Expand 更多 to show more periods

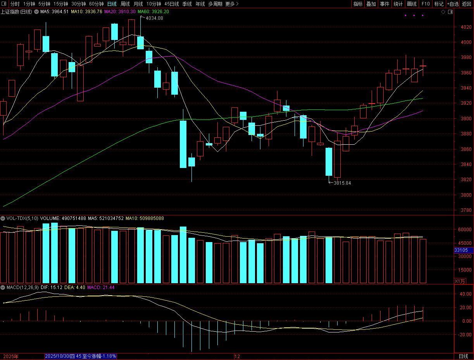[232, 4]
